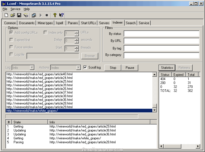
Task: Click the networked computers toolbar icon
Action: pyautogui.click(x=34, y=15)
